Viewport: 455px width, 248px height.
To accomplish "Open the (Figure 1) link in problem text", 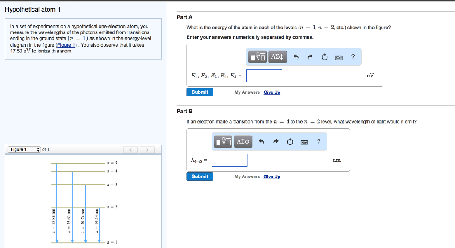I will [x=68, y=45].
